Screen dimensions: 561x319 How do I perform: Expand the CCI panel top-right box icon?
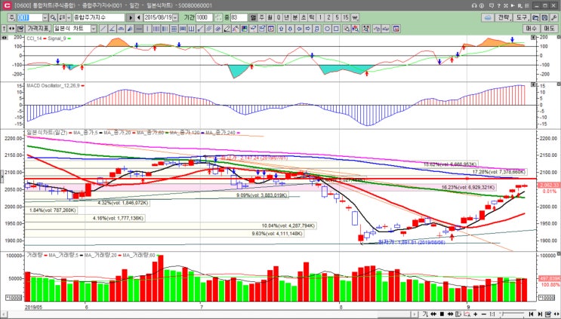click(533, 37)
